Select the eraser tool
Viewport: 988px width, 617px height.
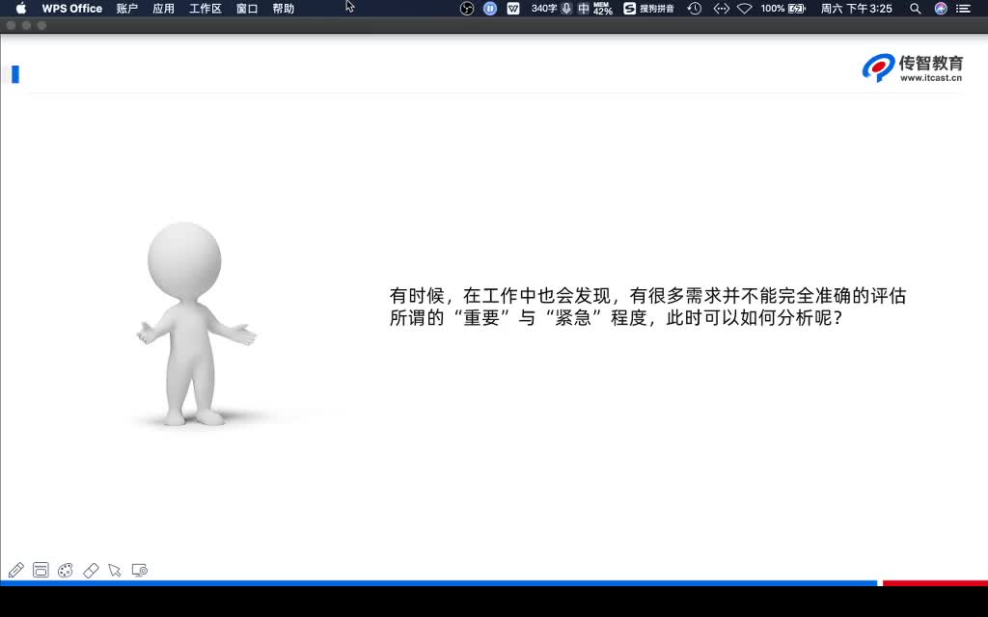(91, 571)
